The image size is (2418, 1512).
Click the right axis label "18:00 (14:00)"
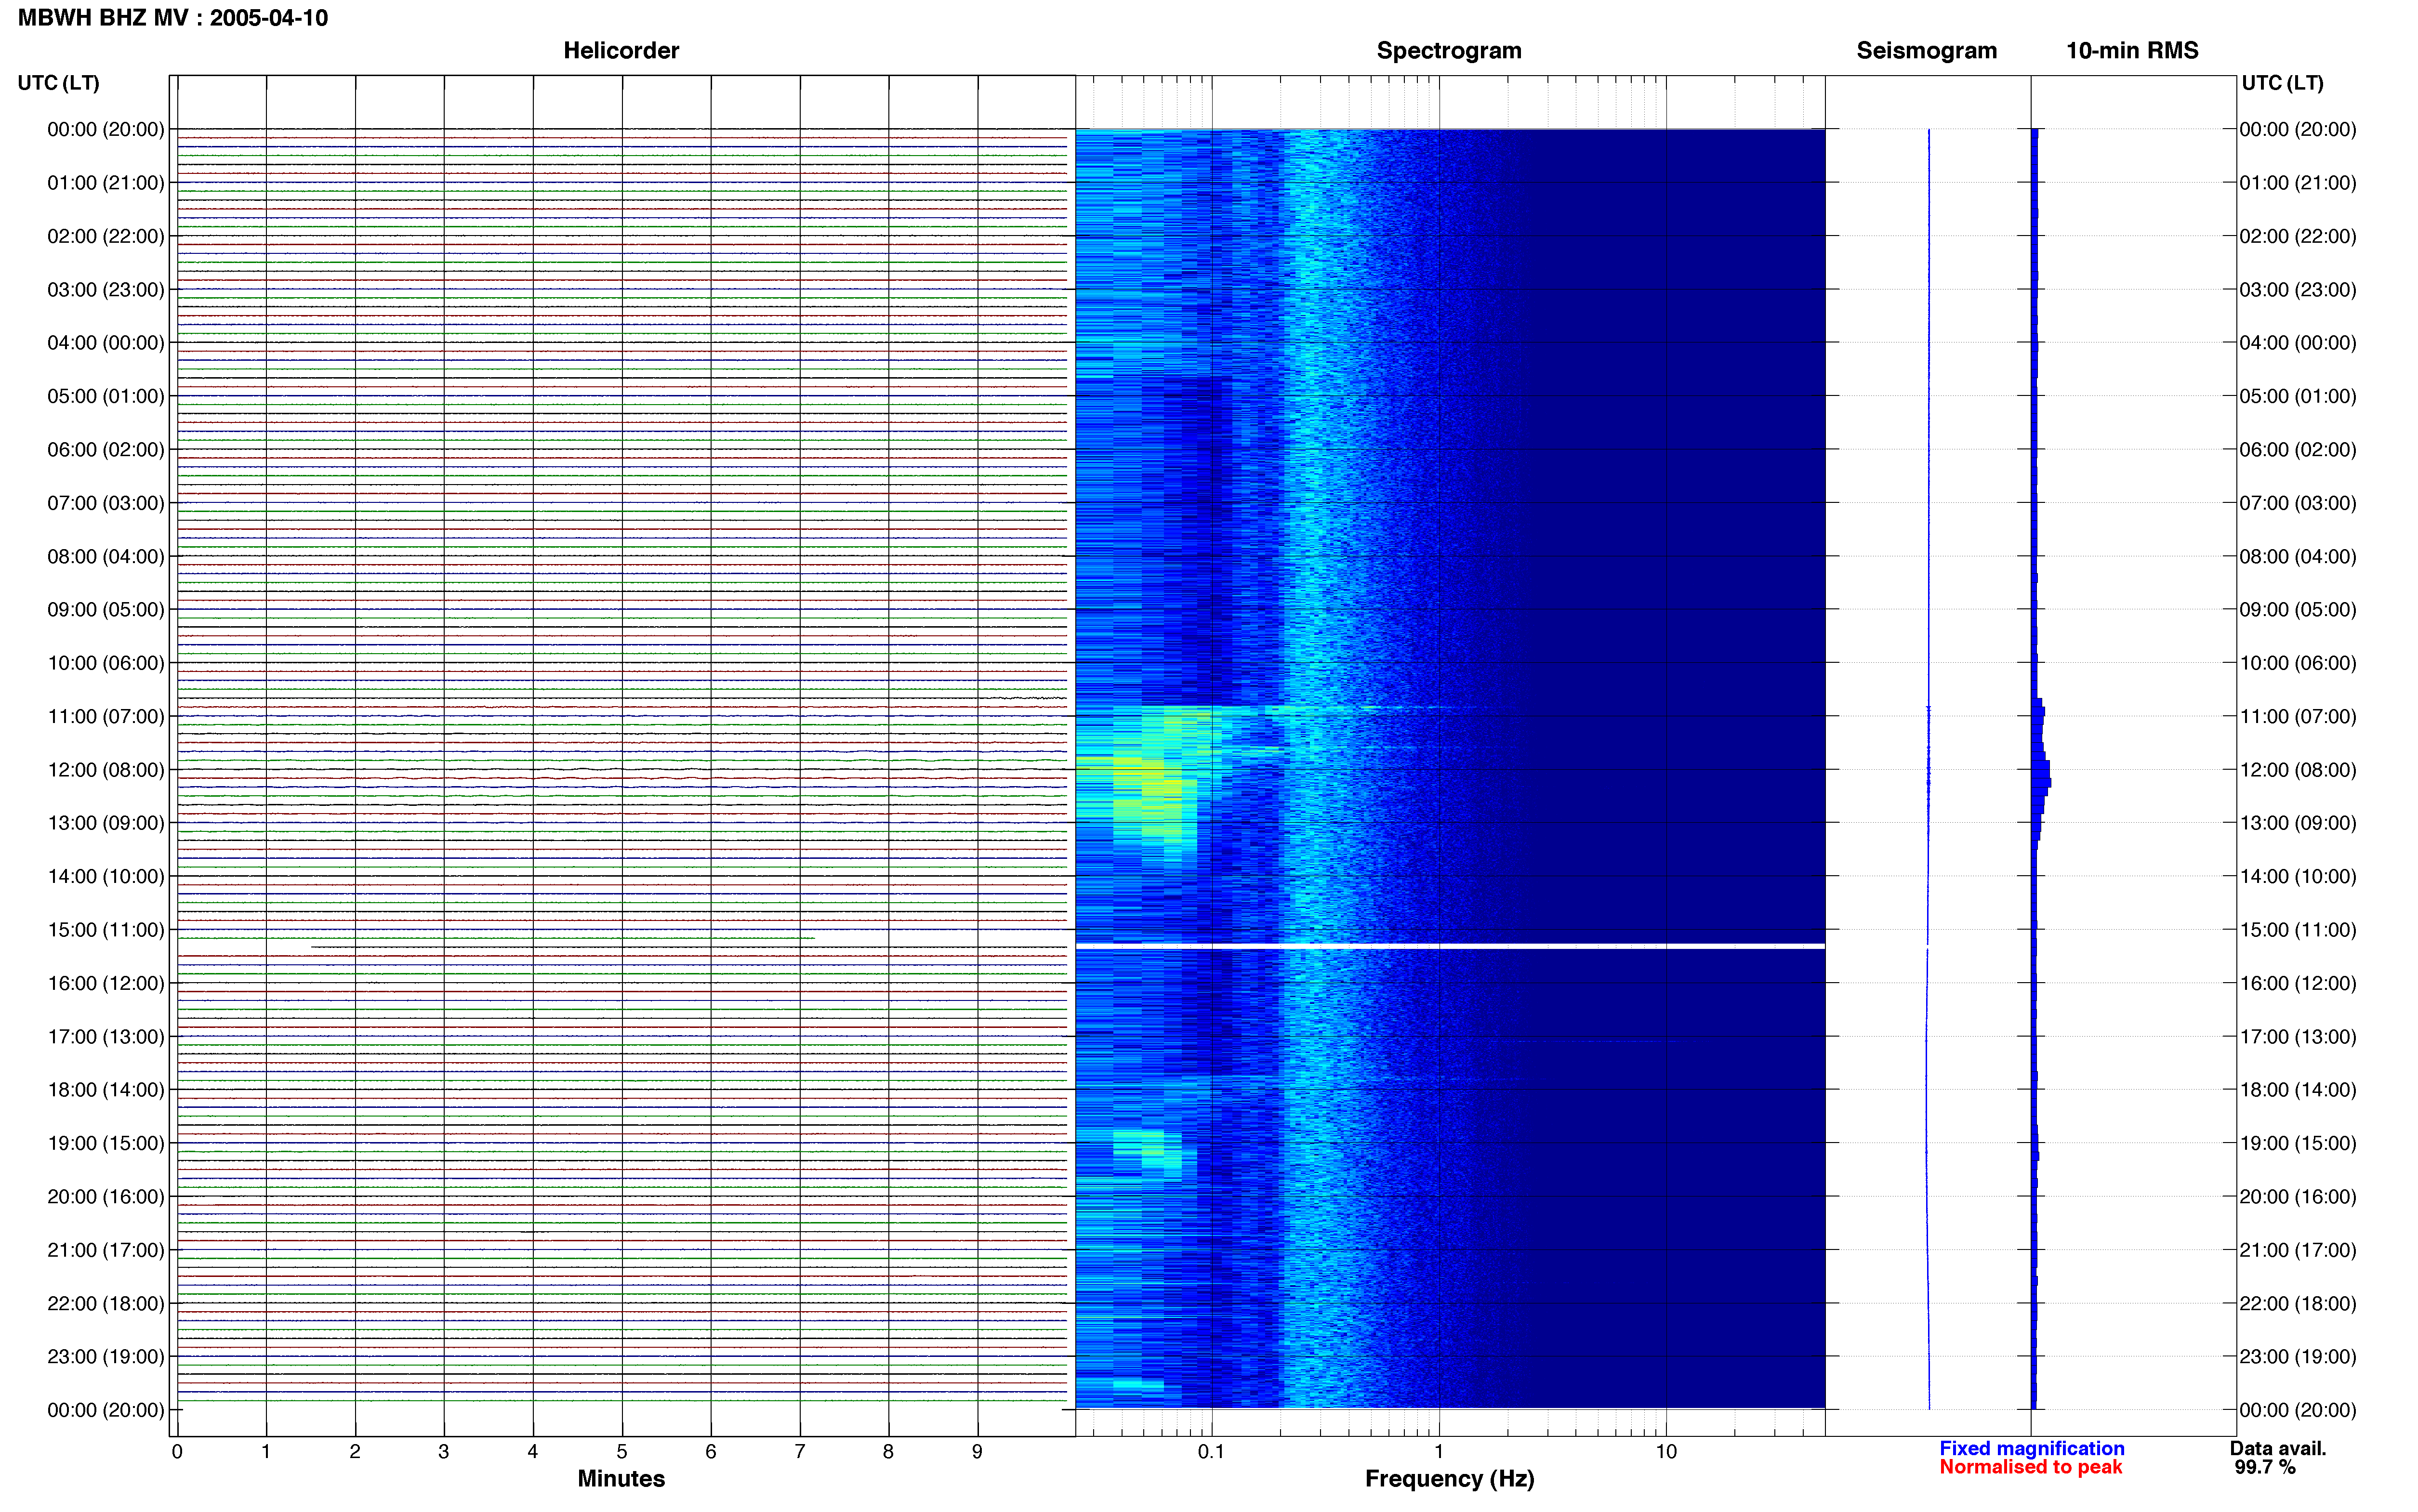click(x=2298, y=1090)
